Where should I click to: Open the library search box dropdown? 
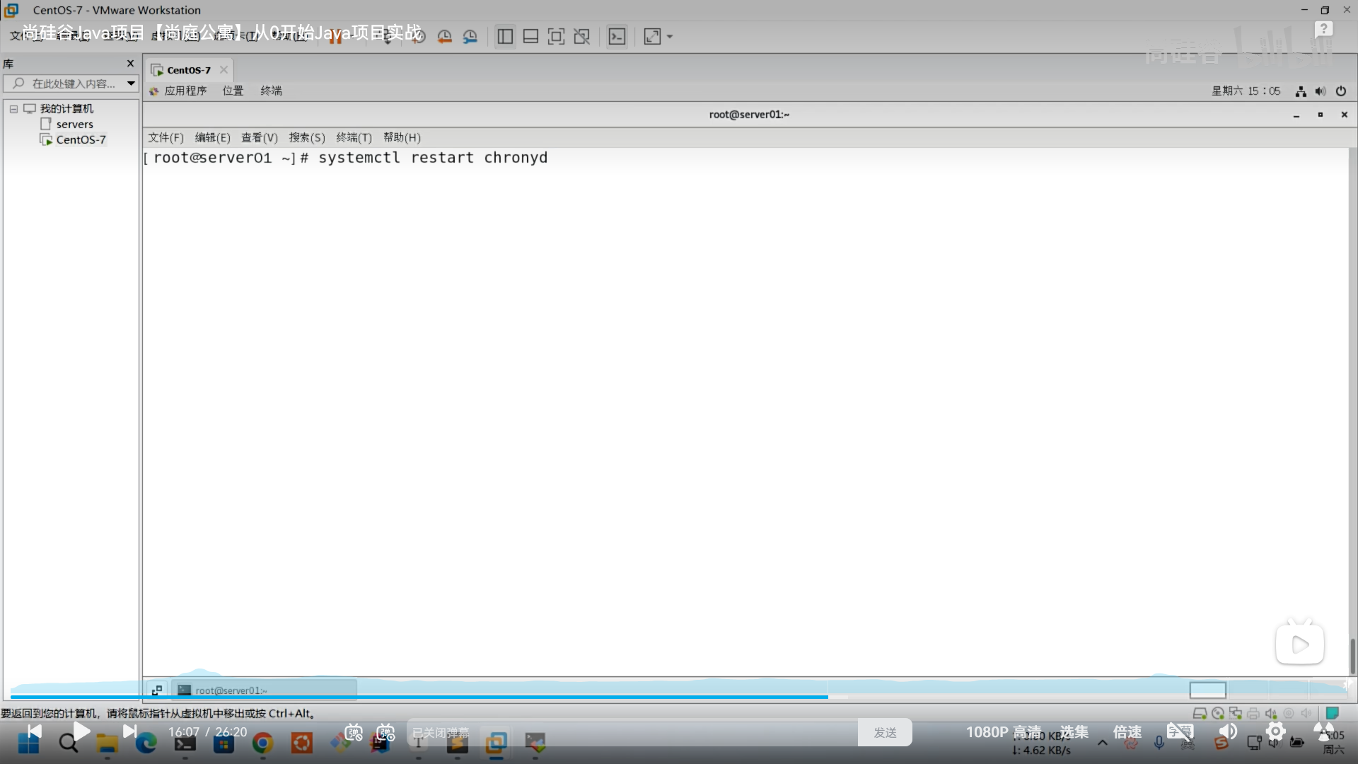[x=131, y=83]
